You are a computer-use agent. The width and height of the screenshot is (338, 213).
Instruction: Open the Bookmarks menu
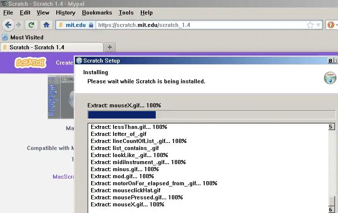coord(97,13)
